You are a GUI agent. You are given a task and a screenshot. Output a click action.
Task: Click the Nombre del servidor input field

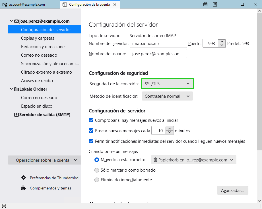(x=158, y=43)
